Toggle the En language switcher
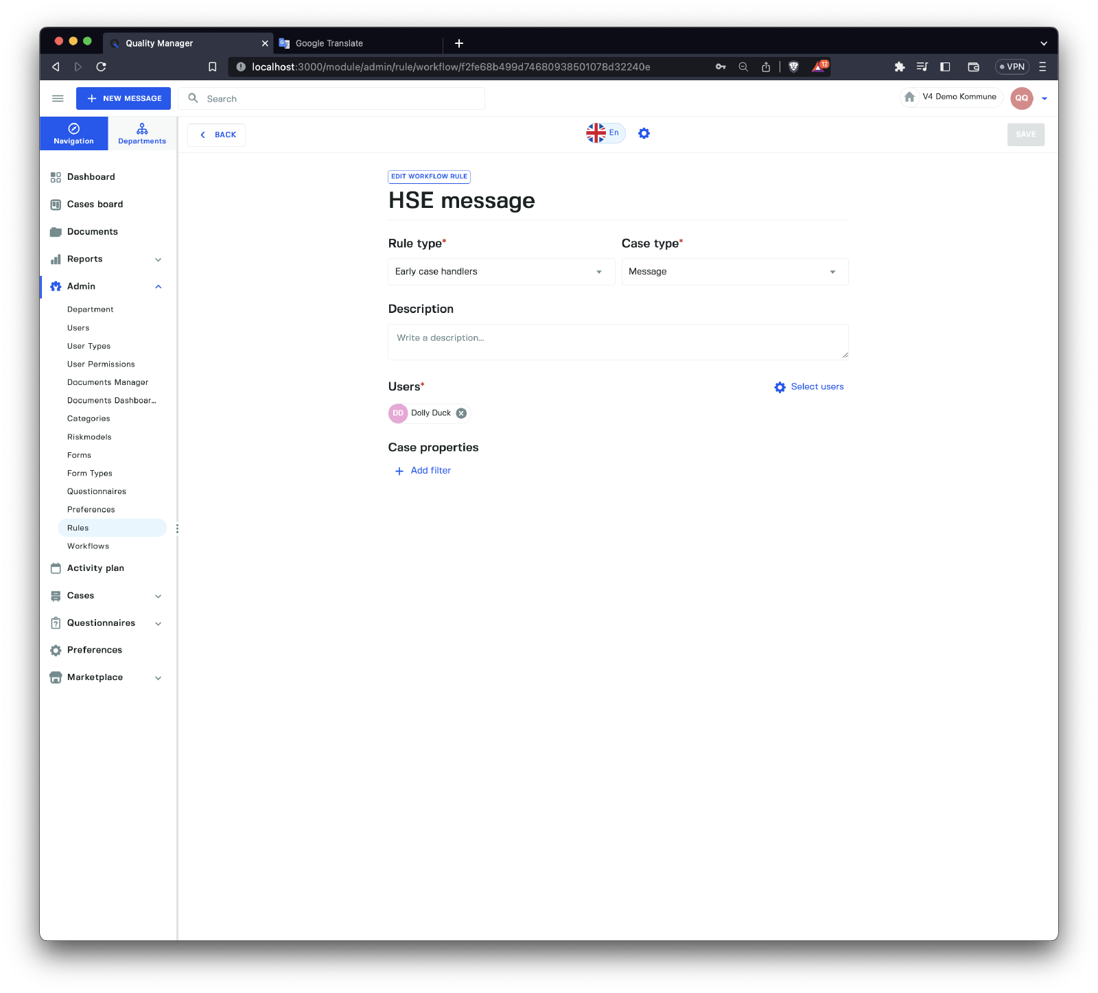 coord(605,133)
